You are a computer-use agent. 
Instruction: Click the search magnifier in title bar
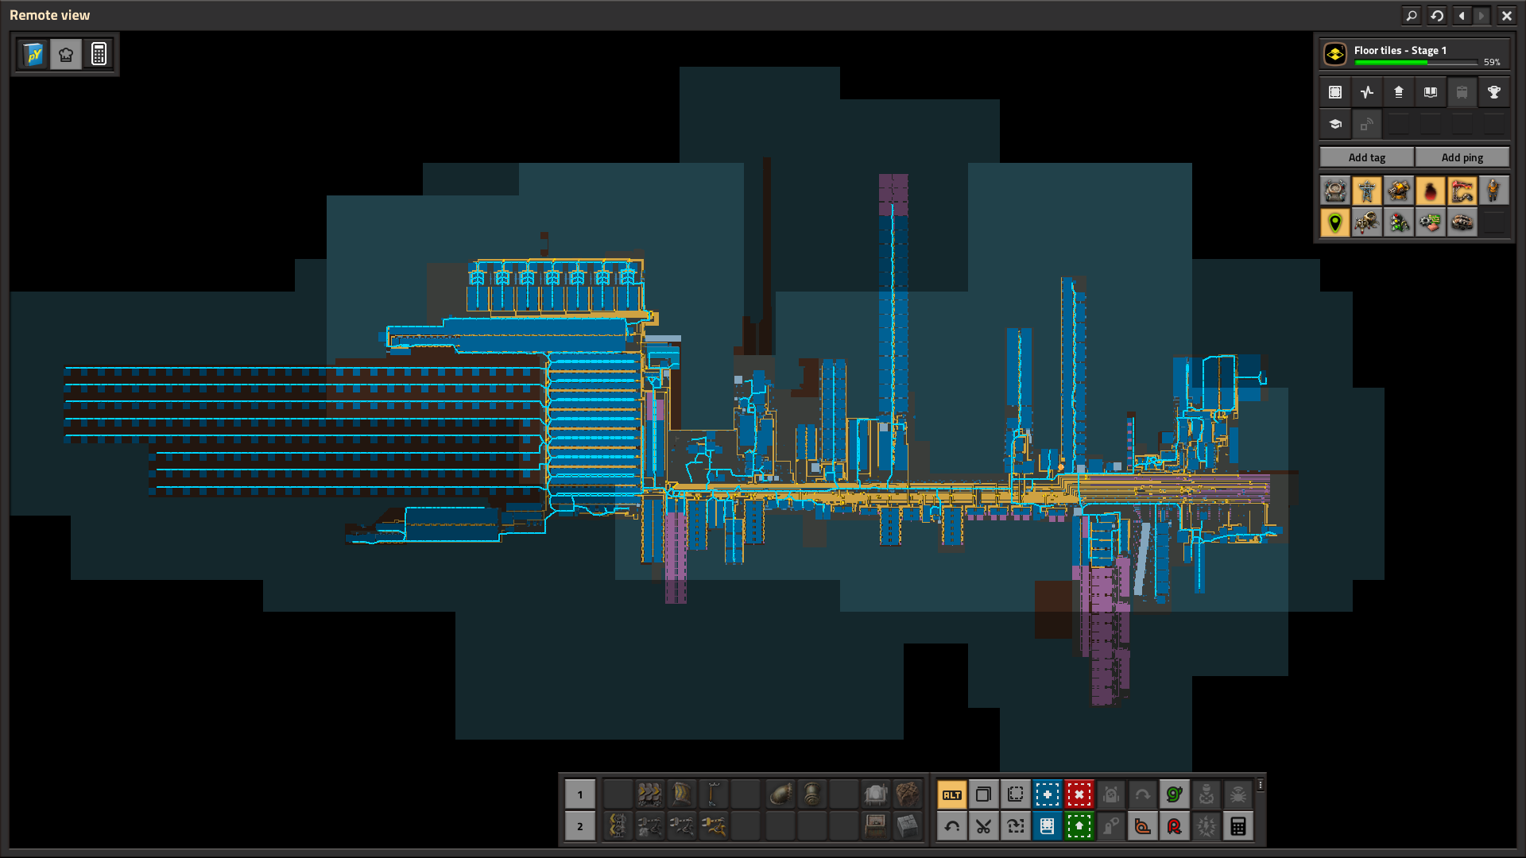[1412, 15]
